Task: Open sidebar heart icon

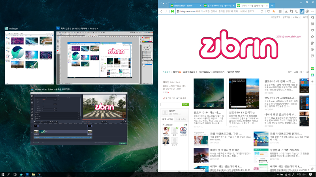Action: point(312,30)
